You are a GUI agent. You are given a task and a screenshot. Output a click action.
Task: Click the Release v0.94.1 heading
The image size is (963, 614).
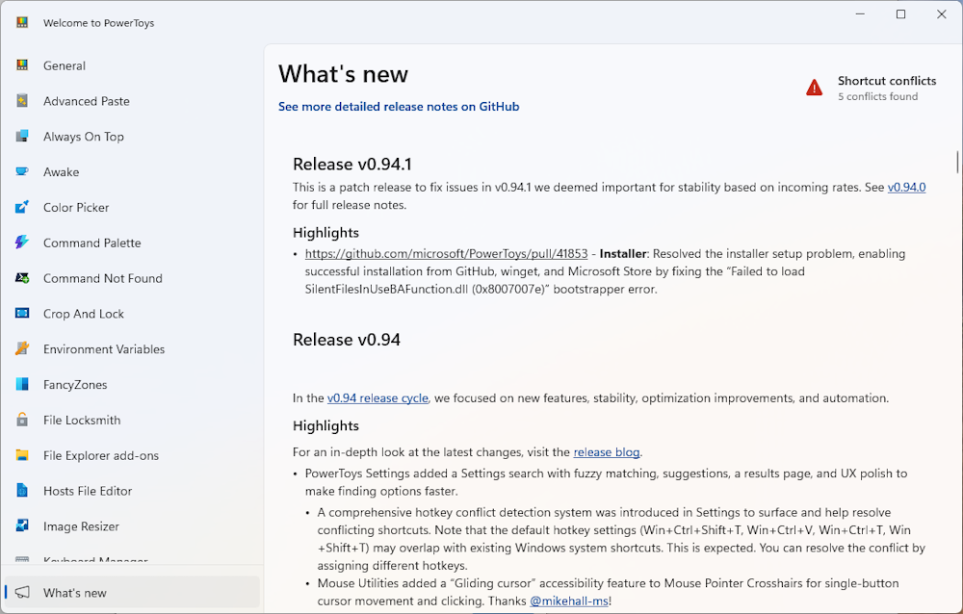351,164
